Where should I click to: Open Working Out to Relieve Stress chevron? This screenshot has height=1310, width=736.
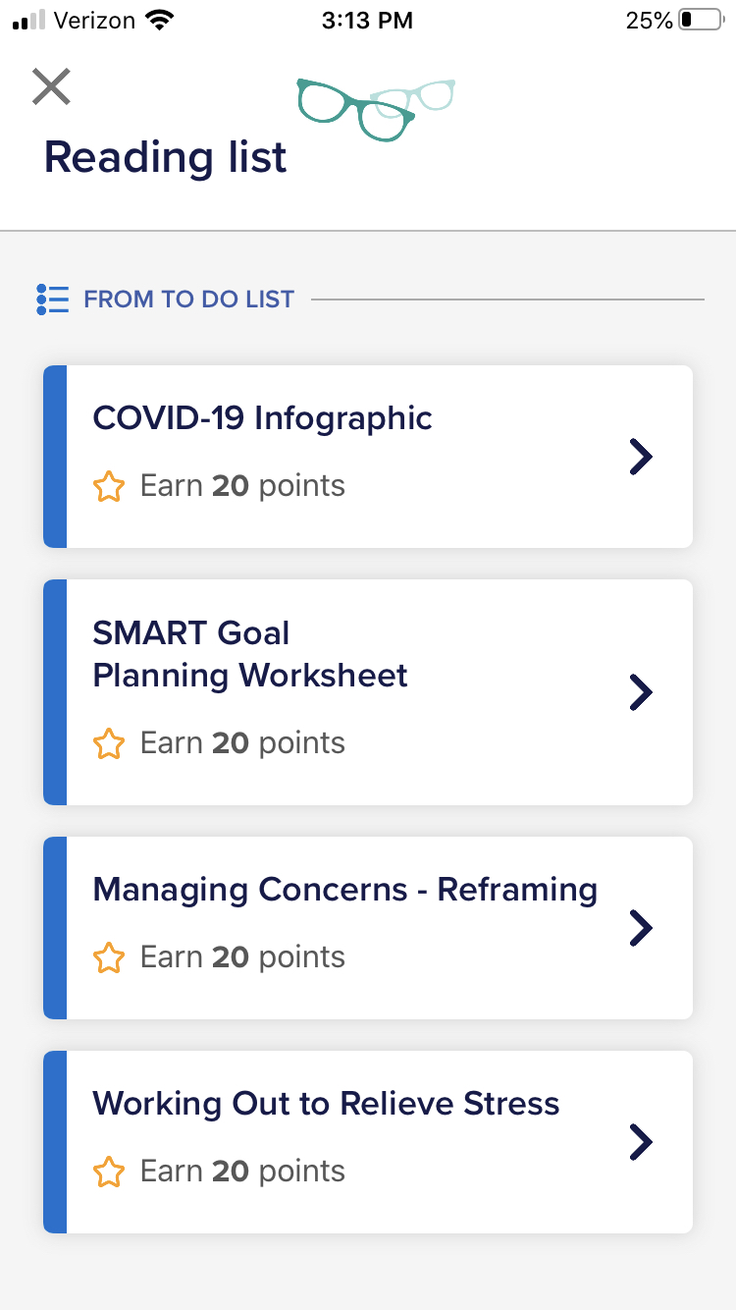point(641,1142)
